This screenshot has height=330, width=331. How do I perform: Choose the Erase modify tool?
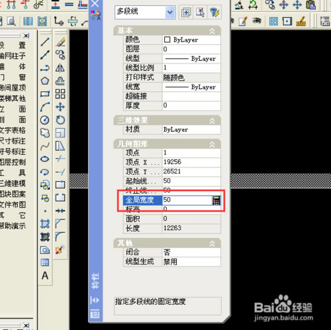click(60, 42)
